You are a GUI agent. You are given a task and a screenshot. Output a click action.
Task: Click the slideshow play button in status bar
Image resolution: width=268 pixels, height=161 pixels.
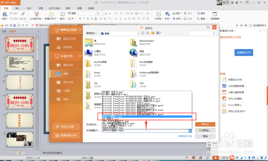click(215, 158)
